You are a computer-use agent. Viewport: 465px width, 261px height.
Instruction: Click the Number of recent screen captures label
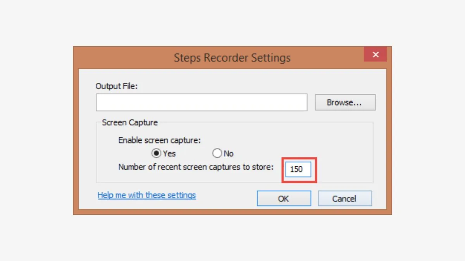(196, 167)
